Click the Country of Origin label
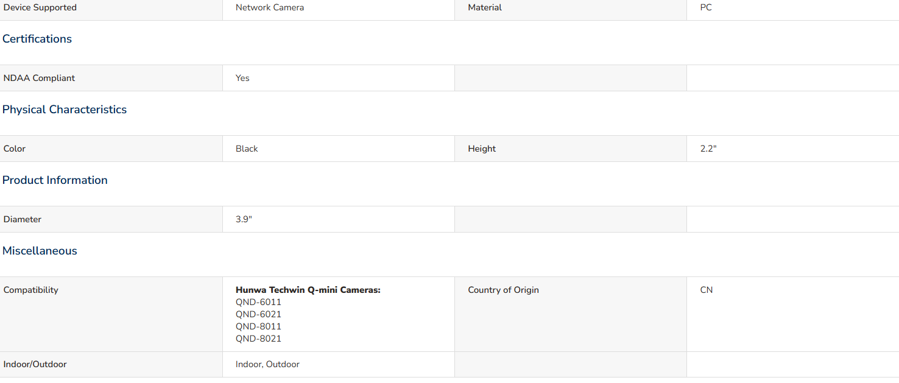This screenshot has height=383, width=899. coord(503,290)
